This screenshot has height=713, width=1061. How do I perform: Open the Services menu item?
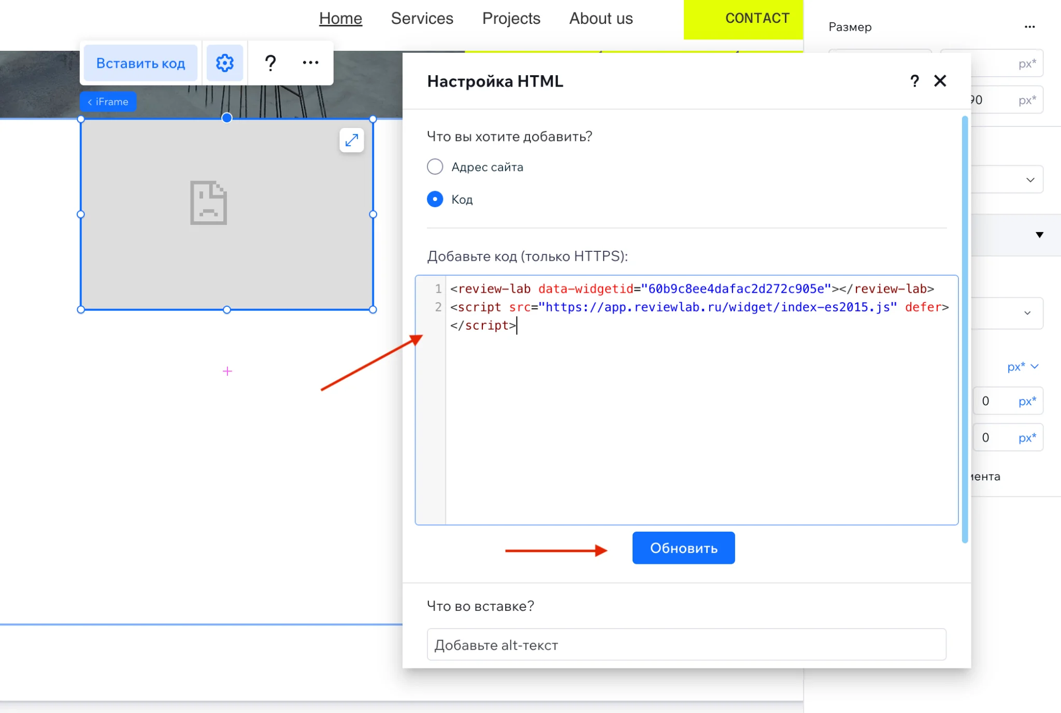pyautogui.click(x=422, y=18)
